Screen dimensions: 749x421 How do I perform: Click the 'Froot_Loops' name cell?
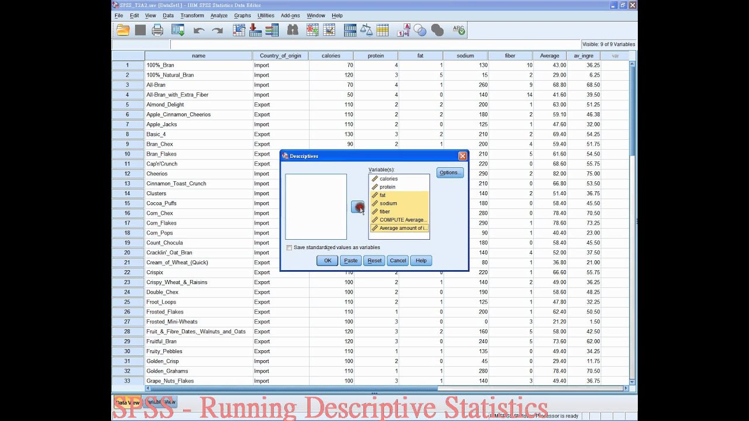198,302
